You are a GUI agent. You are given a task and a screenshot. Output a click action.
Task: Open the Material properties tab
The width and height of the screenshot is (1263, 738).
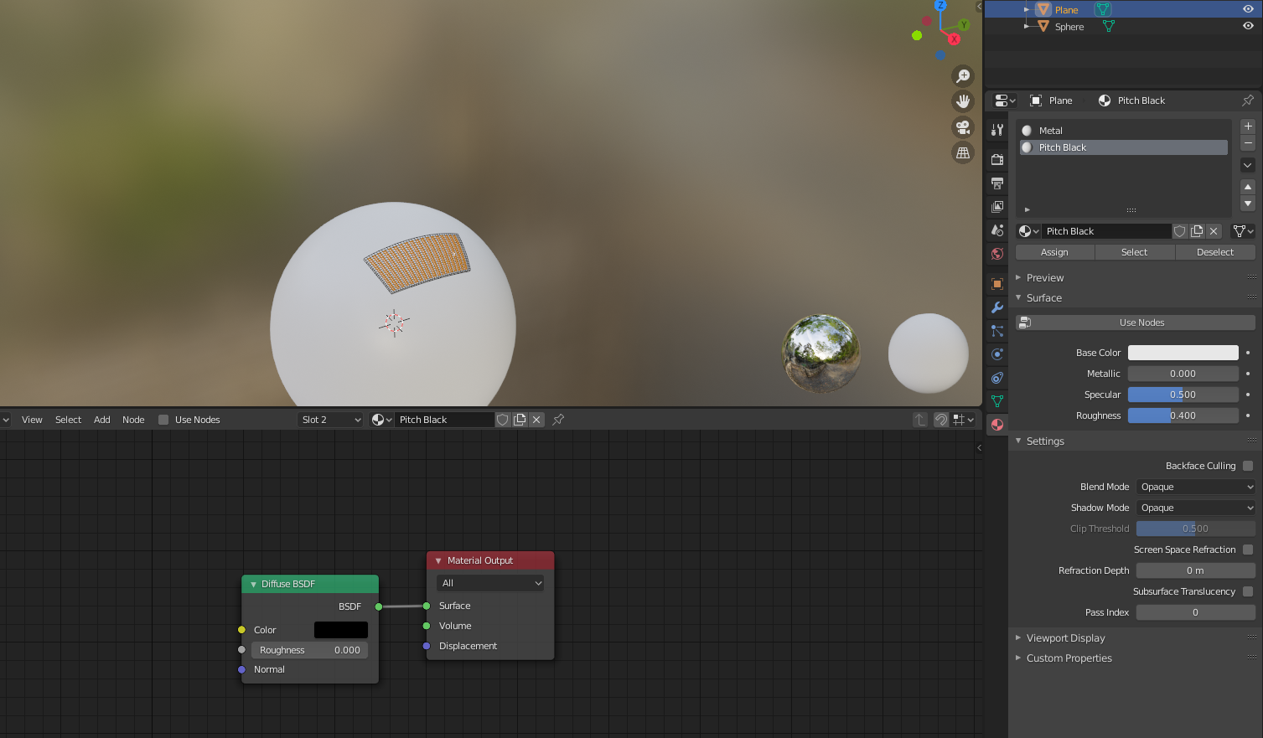[x=997, y=425]
